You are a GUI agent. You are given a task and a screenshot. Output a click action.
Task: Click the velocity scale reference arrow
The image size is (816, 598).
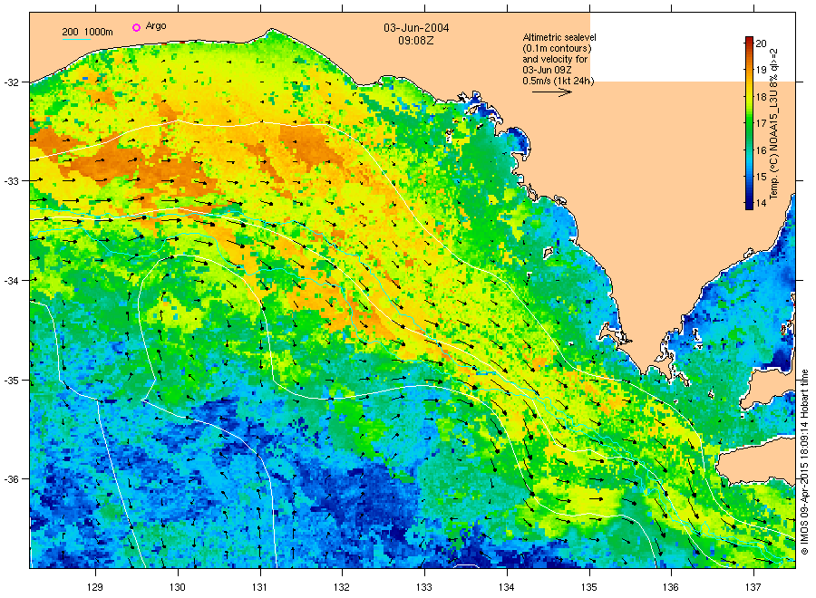[552, 92]
